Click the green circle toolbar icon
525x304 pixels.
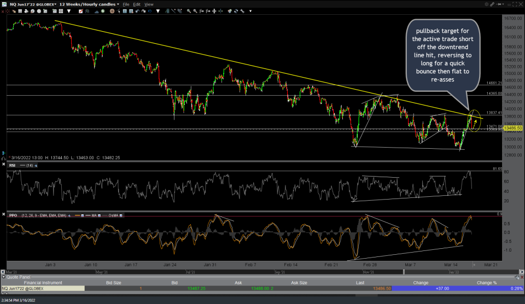click(103, 11)
